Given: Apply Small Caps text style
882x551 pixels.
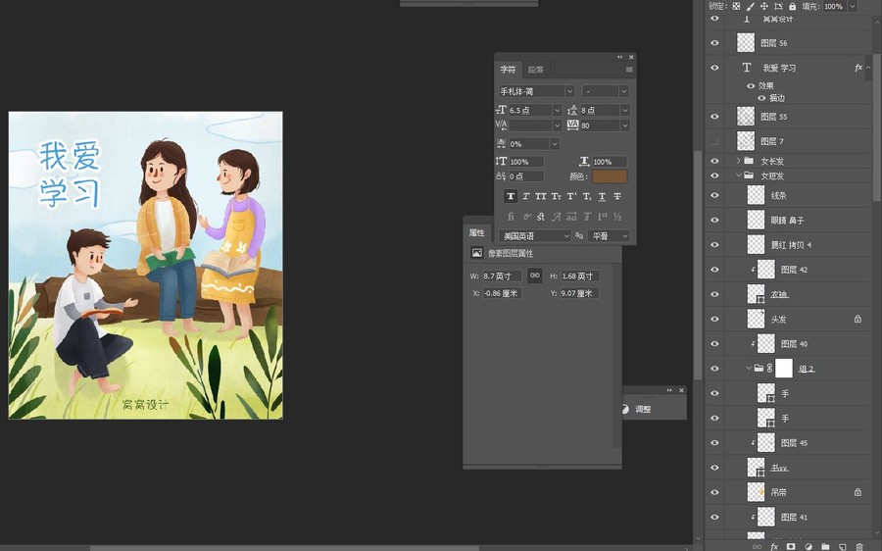Looking at the screenshot, I should coord(557,196).
